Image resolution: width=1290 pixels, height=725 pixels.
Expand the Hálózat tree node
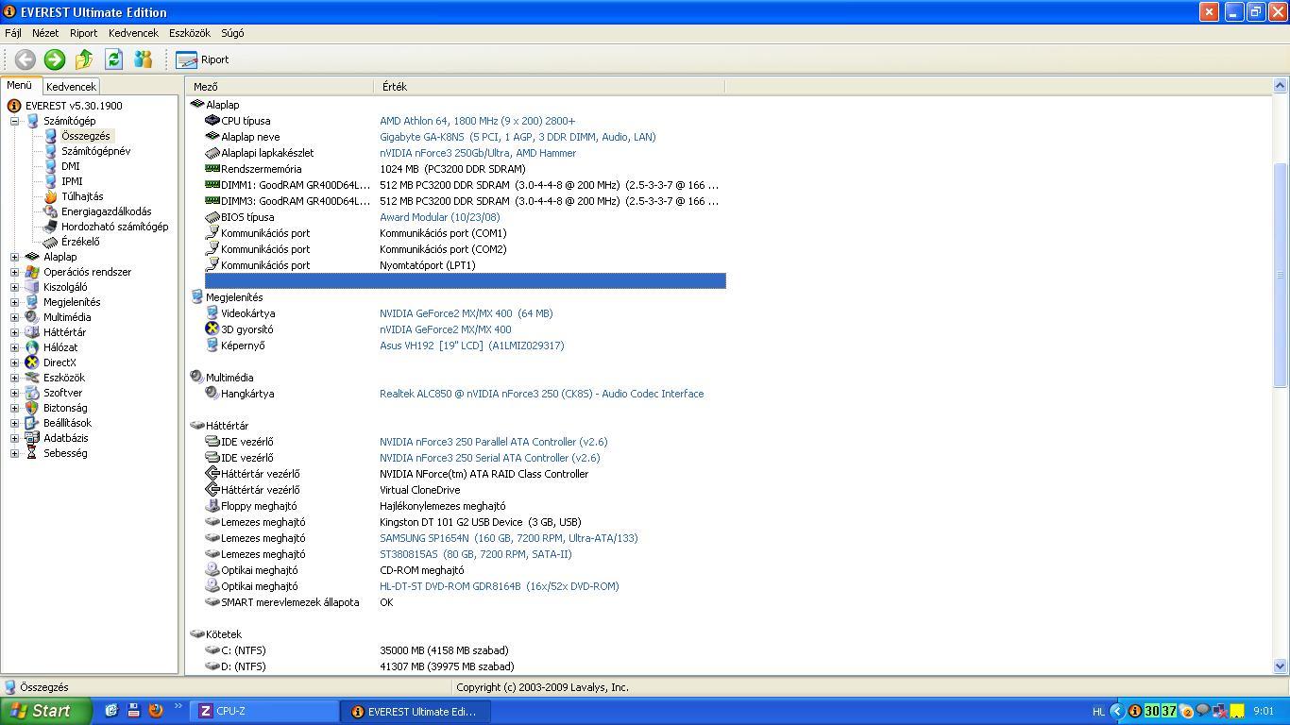[14, 347]
